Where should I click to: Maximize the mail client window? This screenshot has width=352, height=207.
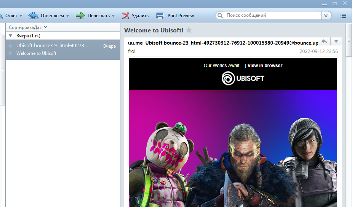click(x=335, y=3)
